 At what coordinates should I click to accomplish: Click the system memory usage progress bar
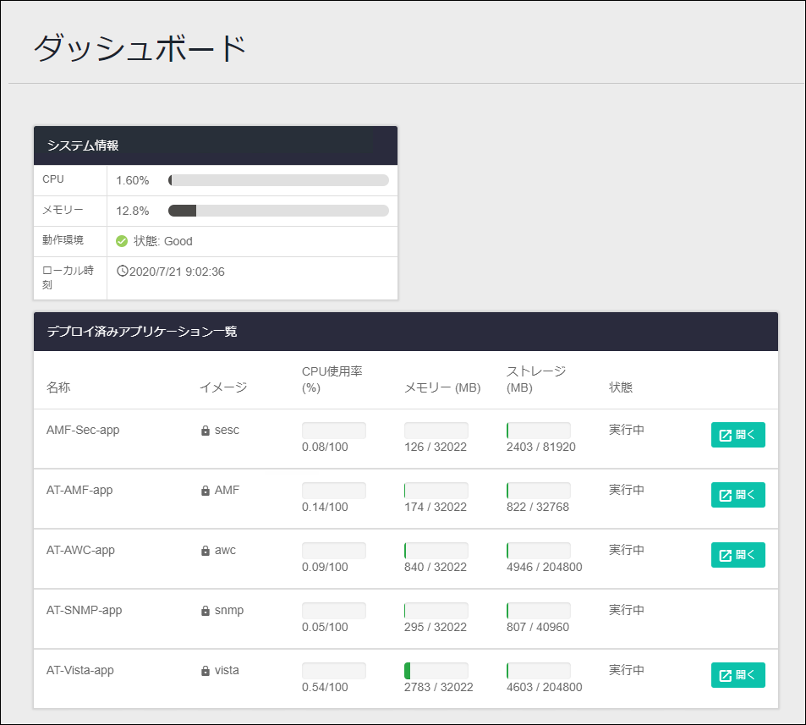pos(278,211)
